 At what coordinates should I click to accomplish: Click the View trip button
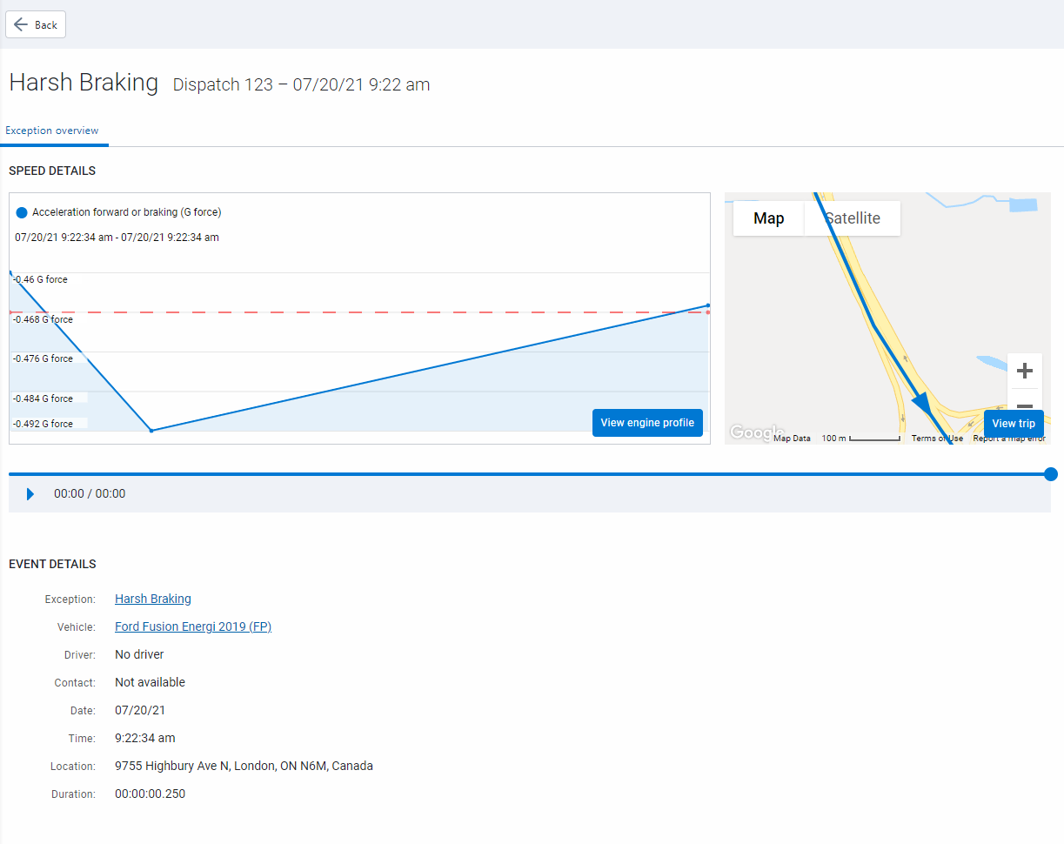click(x=1014, y=424)
